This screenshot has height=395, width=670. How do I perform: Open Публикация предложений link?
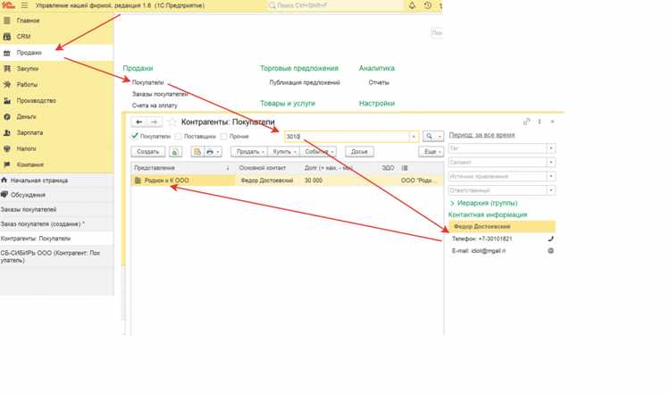305,82
